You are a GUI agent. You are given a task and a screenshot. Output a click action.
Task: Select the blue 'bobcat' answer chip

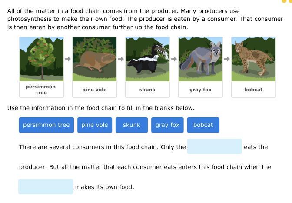tap(203, 125)
